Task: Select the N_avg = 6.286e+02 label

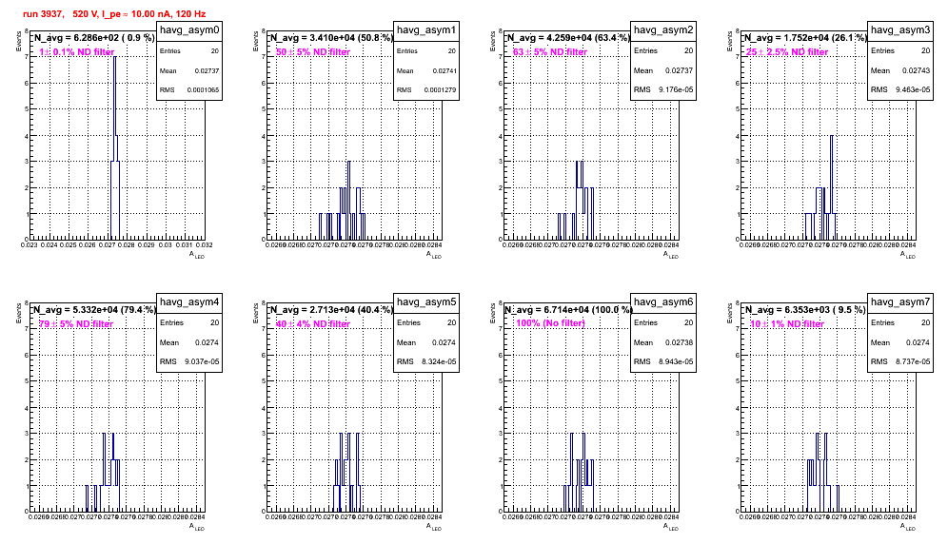Action: click(93, 38)
